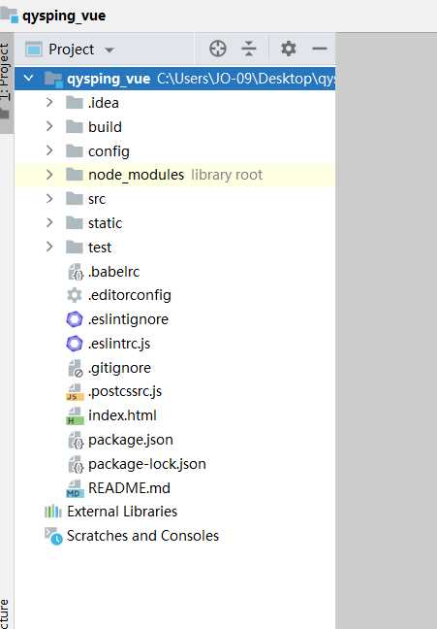Select Scratches and Consoles node
The width and height of the screenshot is (437, 629).
click(142, 536)
